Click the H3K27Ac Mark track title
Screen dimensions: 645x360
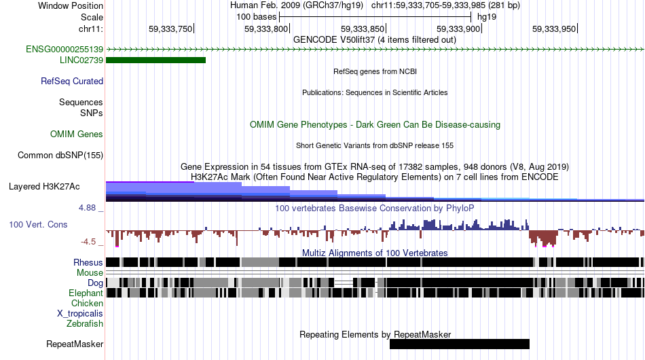click(375, 177)
